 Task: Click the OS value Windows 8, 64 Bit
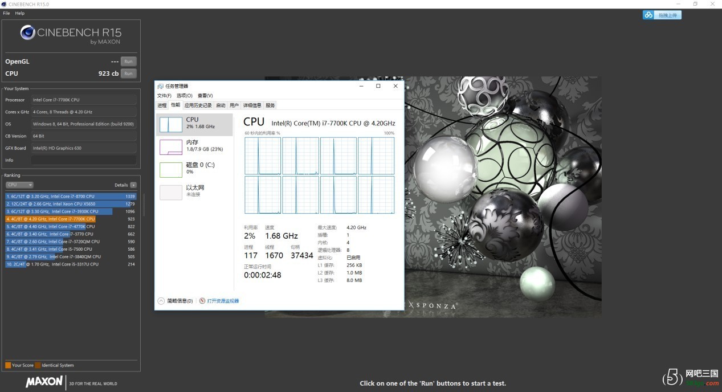(84, 124)
